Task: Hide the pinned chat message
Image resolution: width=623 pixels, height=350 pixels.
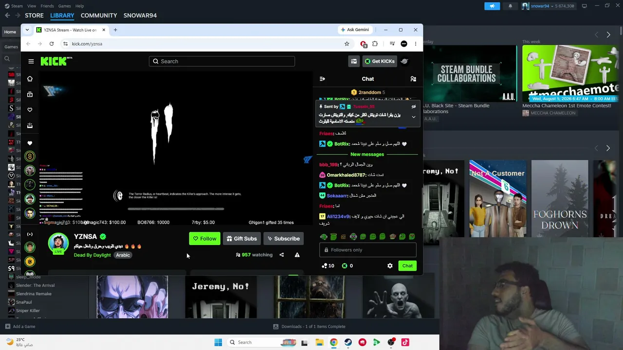Action: [x=414, y=107]
